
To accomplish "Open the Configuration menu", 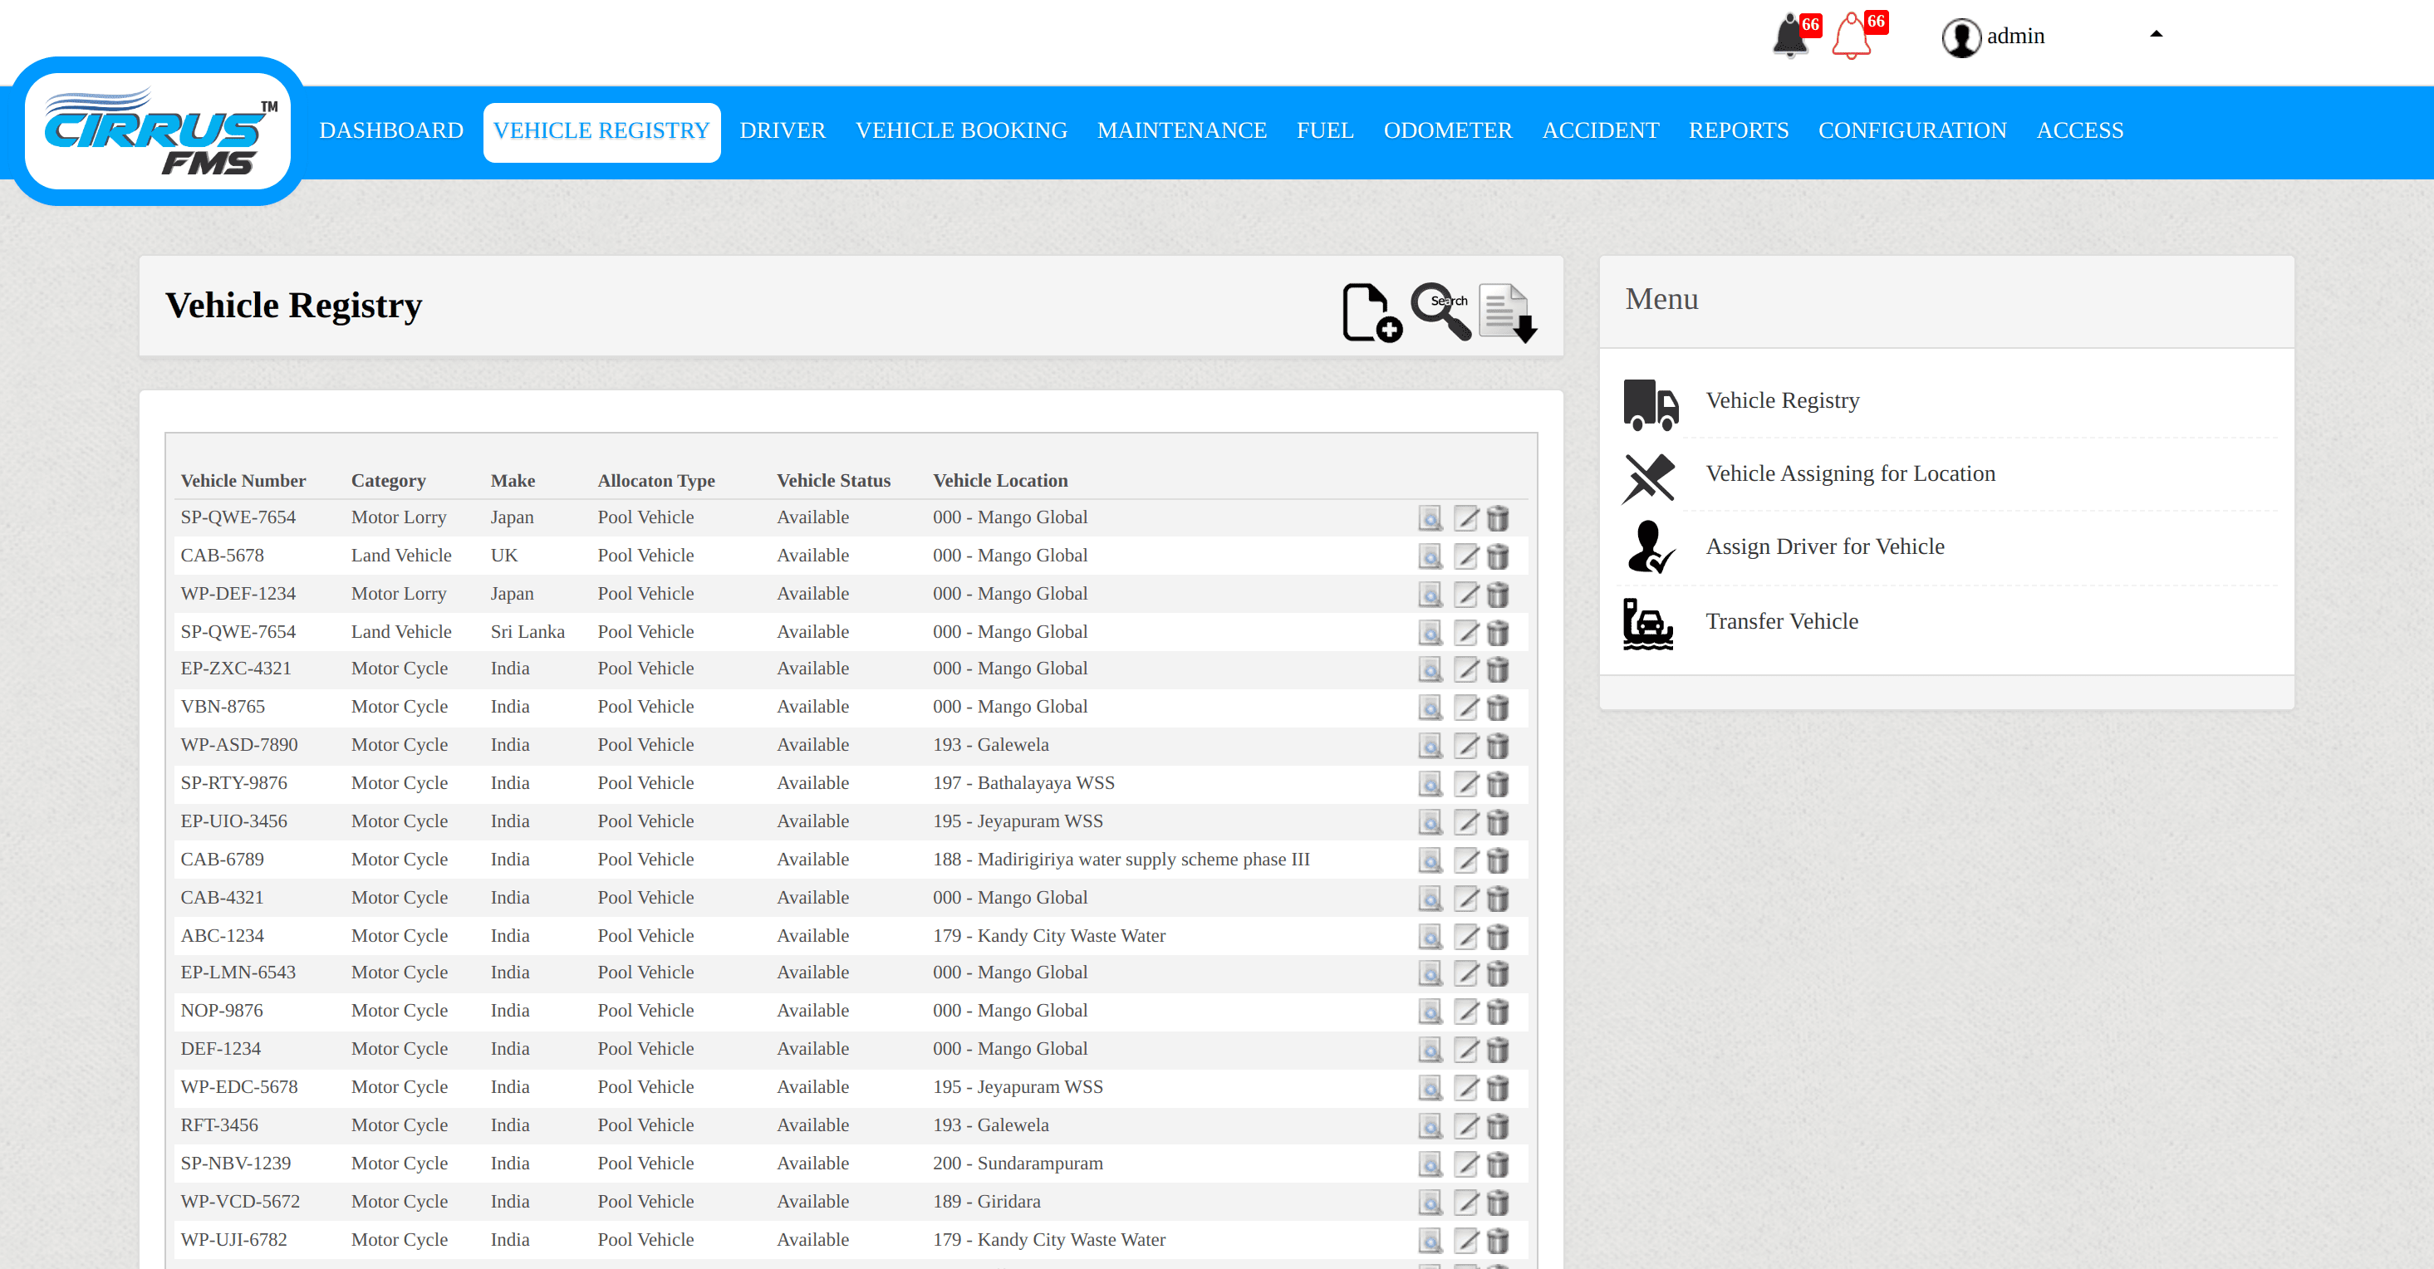I will pyautogui.click(x=1911, y=130).
